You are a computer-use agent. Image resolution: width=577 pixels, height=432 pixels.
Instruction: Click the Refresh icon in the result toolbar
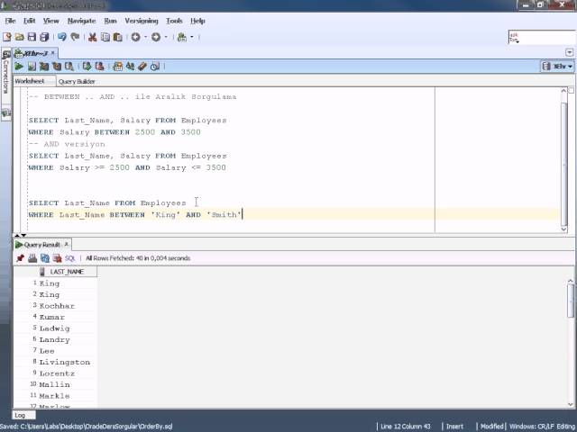[45, 258]
